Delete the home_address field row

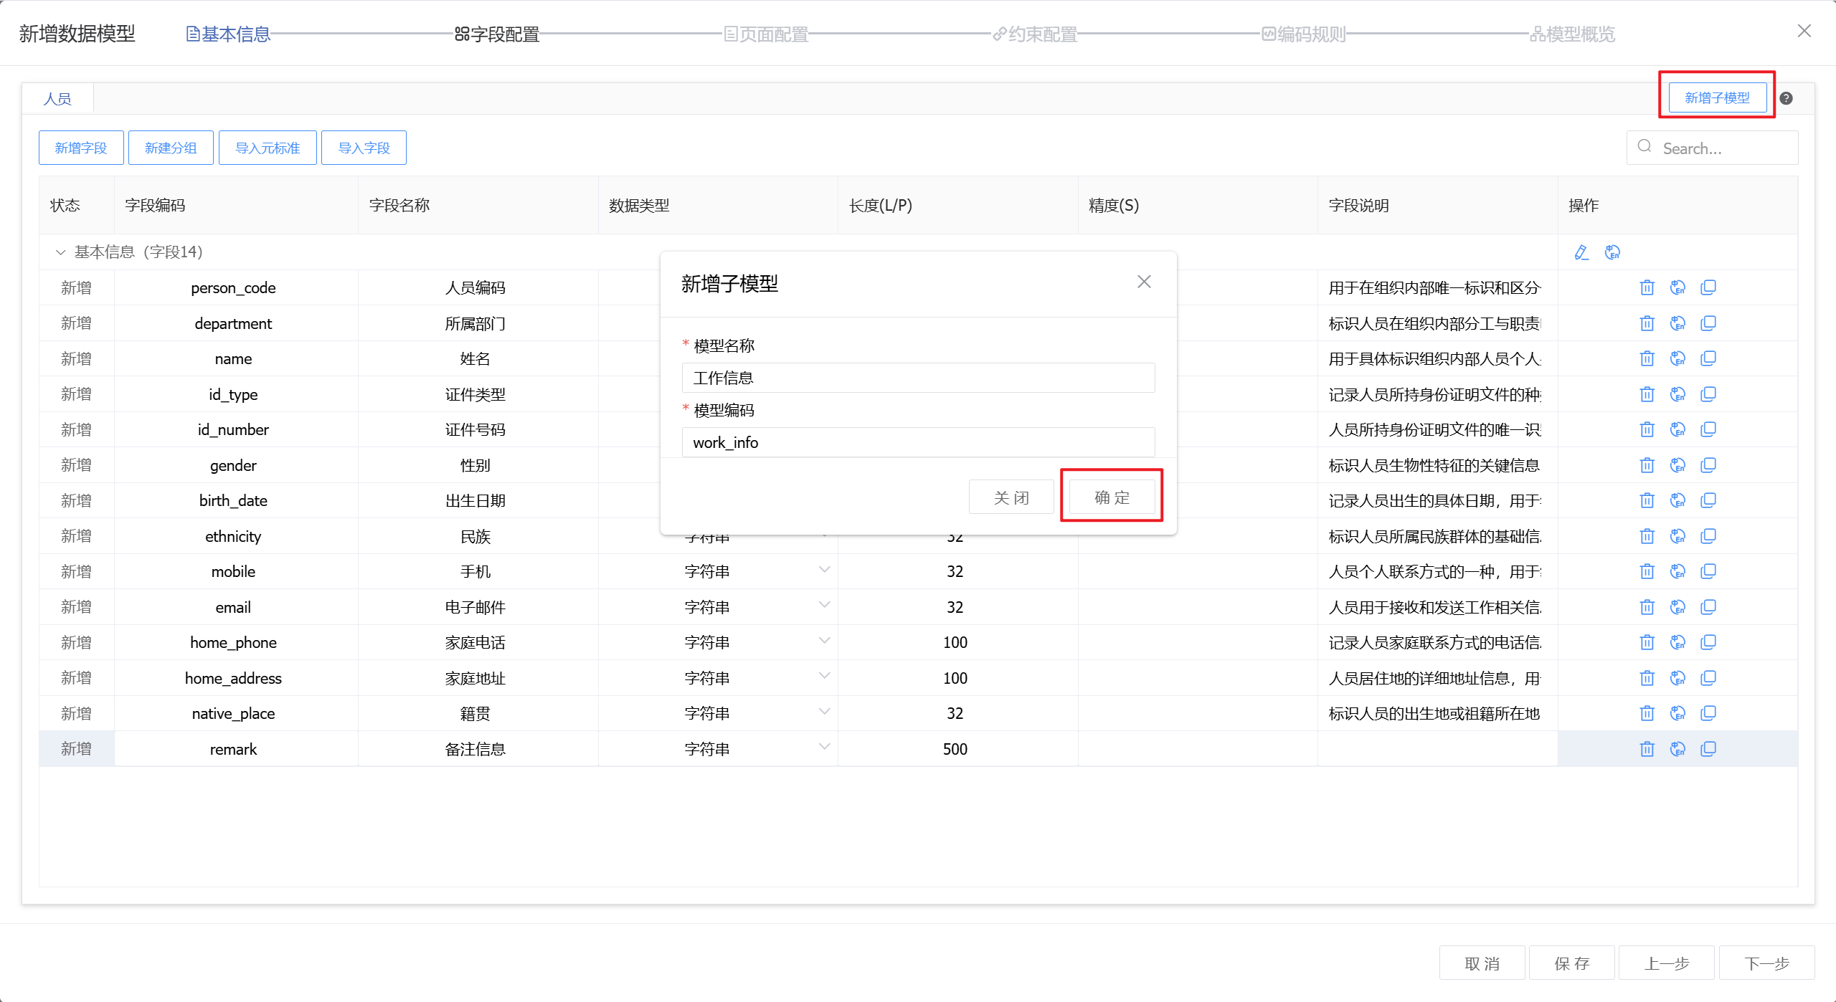[x=1647, y=678]
